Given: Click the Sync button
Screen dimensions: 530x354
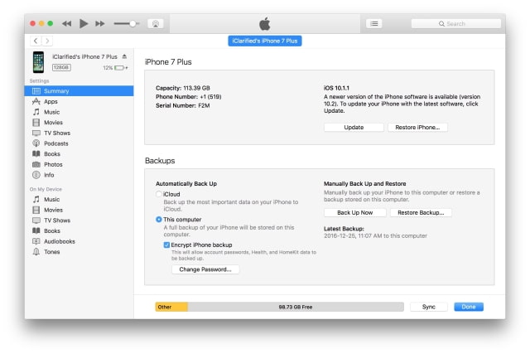Looking at the screenshot, I should (429, 307).
